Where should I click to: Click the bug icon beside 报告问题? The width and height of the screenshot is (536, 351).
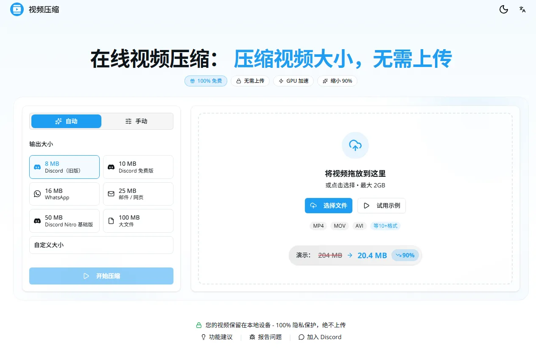[252, 337]
